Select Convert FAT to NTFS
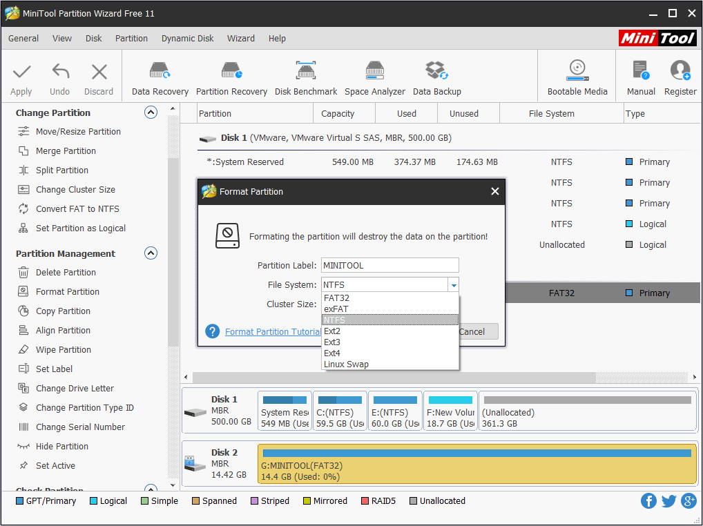 tap(77, 208)
